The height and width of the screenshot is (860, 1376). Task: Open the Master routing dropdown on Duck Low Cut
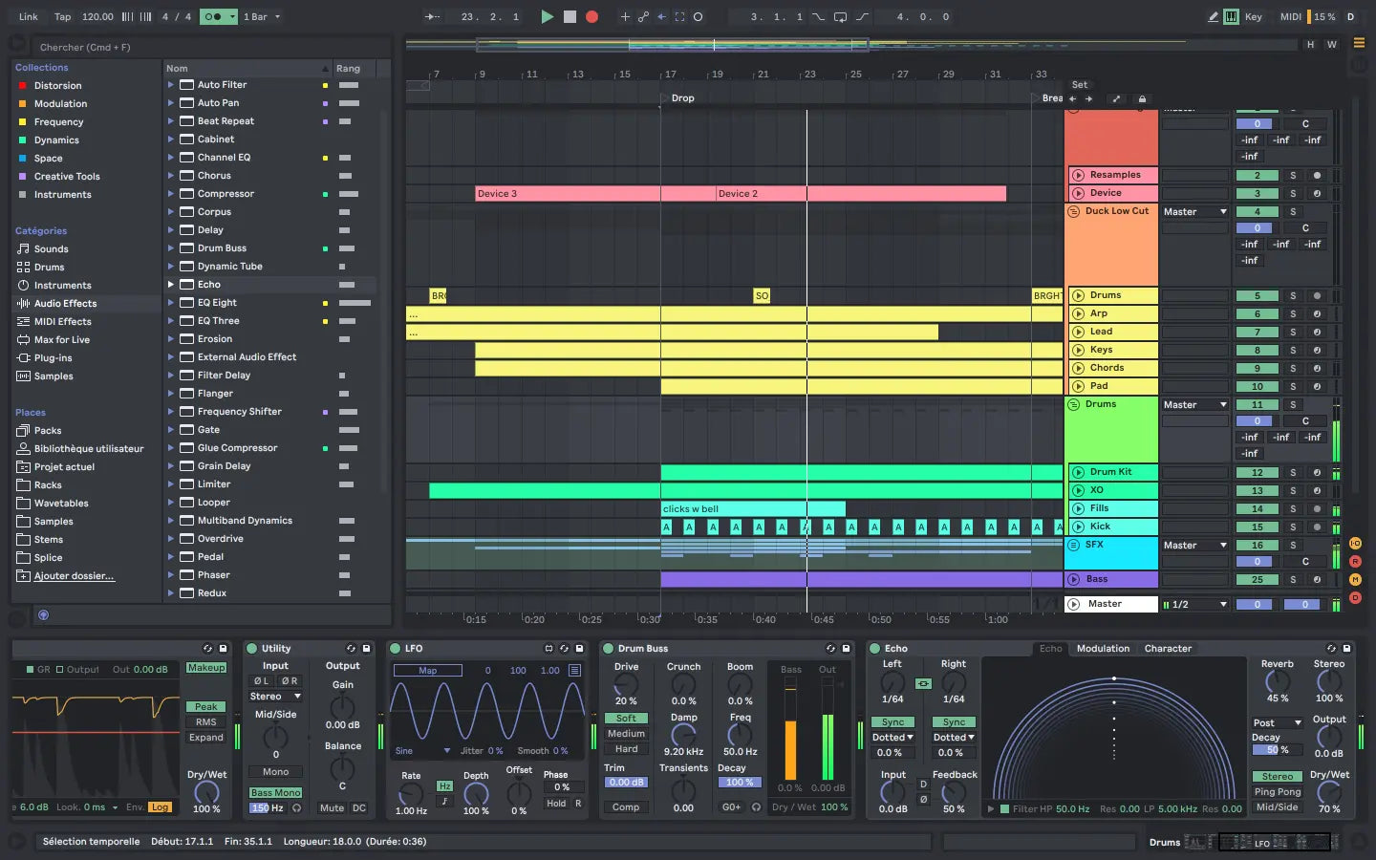[1193, 211]
